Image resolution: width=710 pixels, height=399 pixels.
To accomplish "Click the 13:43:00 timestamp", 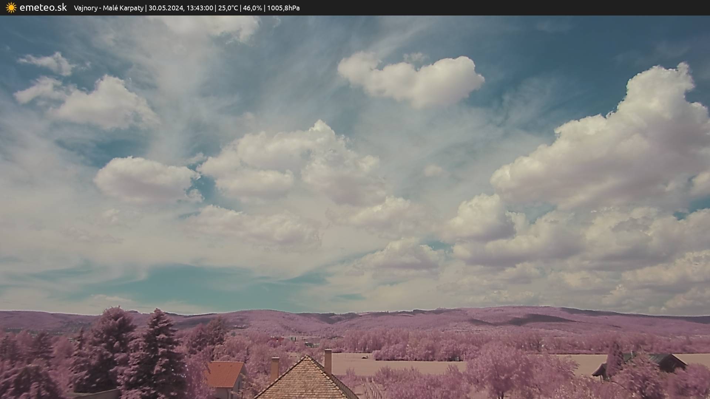I will coord(200,8).
